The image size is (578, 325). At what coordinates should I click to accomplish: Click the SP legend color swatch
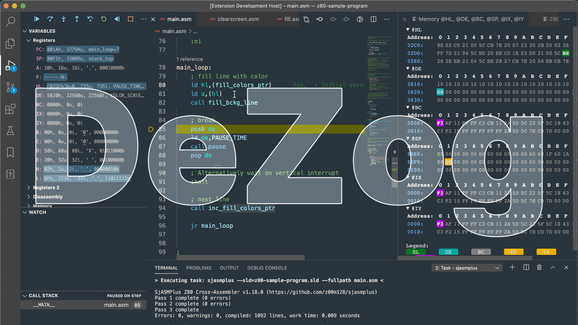click(x=514, y=252)
